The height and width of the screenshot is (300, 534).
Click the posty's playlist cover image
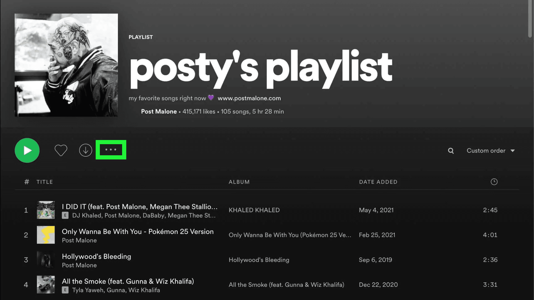click(x=66, y=65)
